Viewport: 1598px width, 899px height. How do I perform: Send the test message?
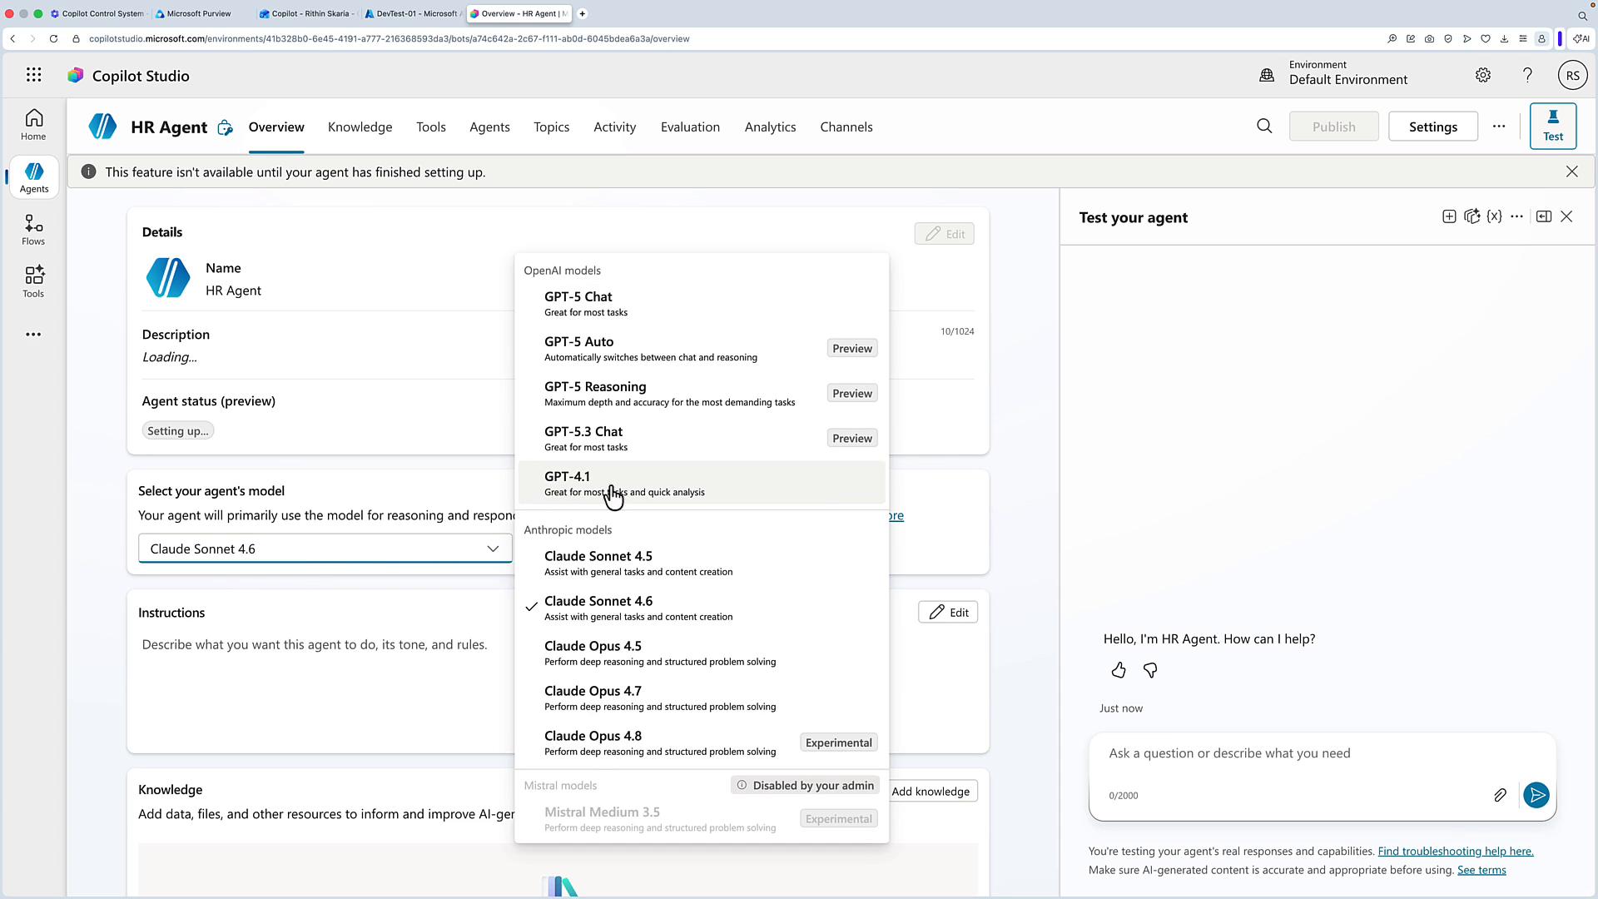[1536, 795]
